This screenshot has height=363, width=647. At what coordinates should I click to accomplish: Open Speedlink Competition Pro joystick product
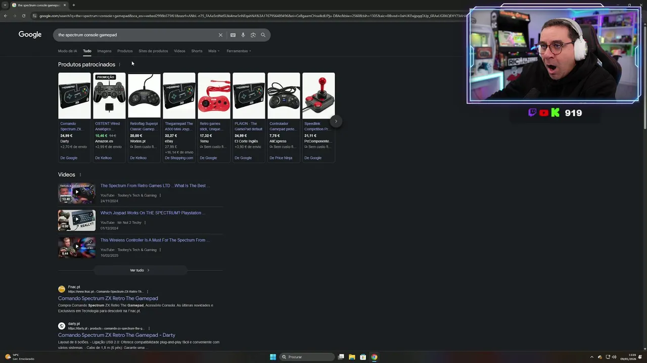318,117
